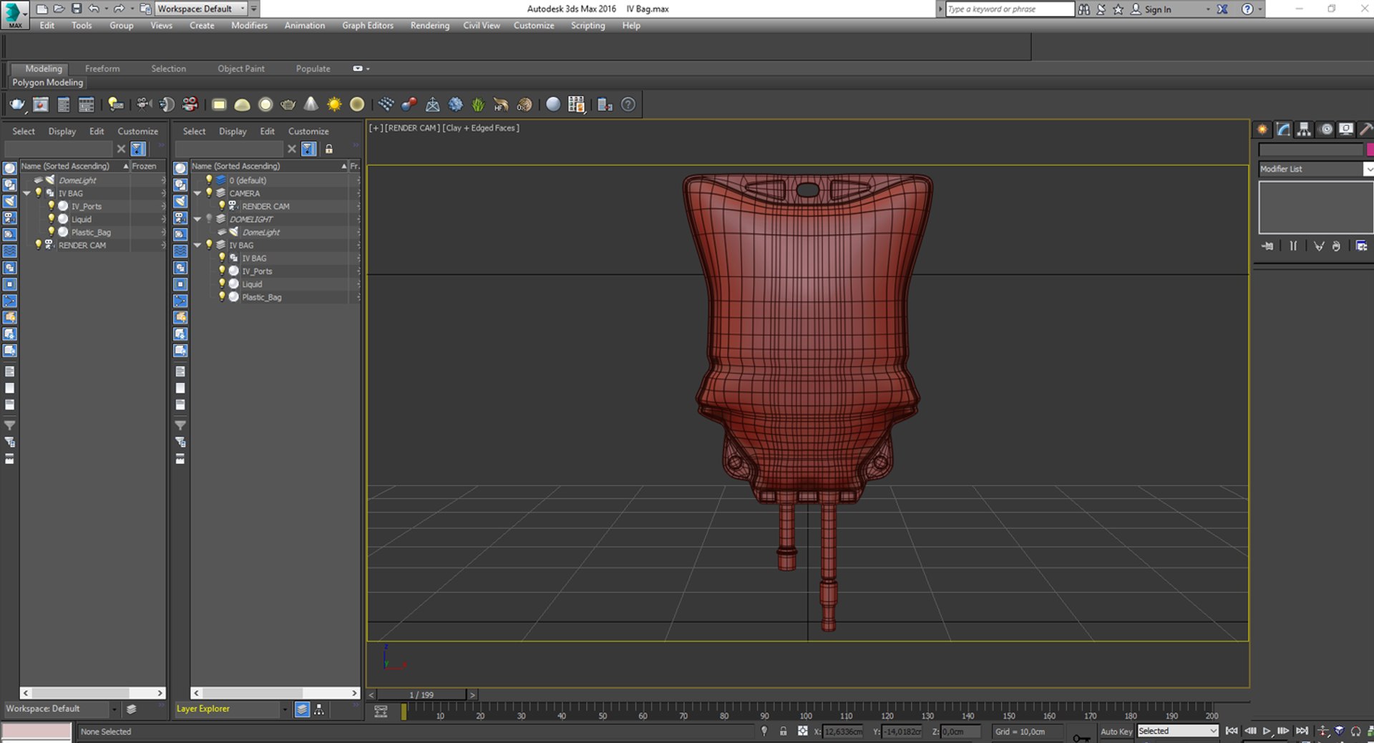The height and width of the screenshot is (743, 1374).
Task: Click the X coordinate input field
Action: pos(843,732)
